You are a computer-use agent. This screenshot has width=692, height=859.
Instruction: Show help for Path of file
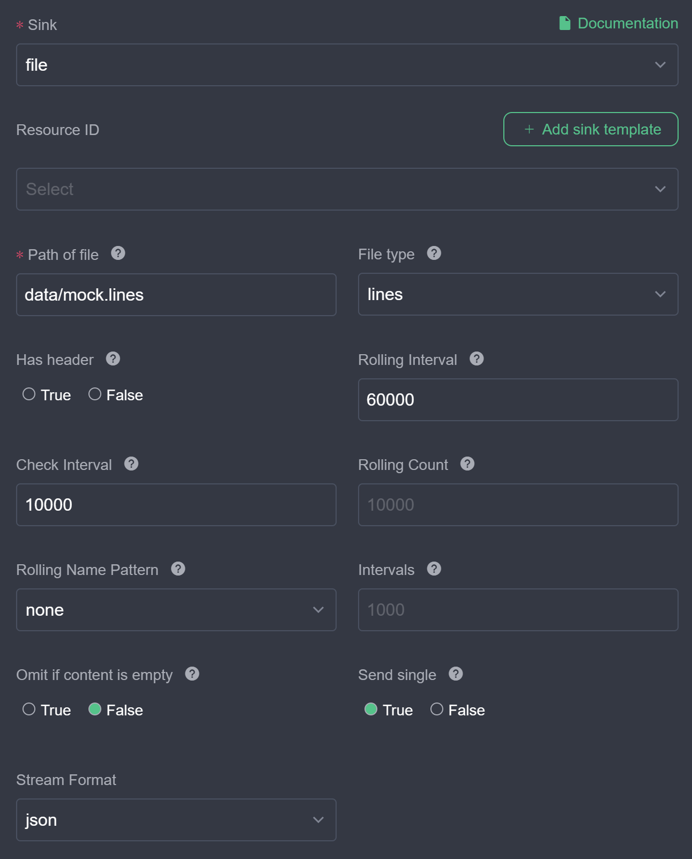(x=118, y=253)
